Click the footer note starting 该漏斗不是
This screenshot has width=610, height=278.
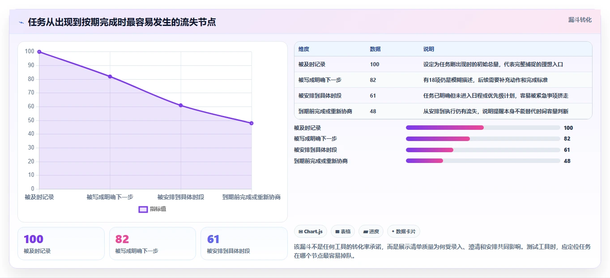coord(442,252)
